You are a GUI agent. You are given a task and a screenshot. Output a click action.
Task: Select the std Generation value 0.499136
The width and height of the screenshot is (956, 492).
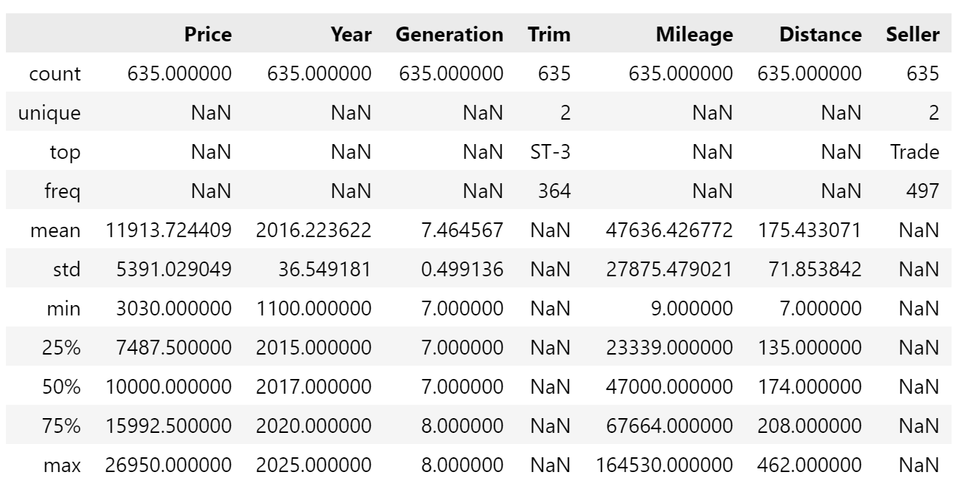click(x=465, y=270)
